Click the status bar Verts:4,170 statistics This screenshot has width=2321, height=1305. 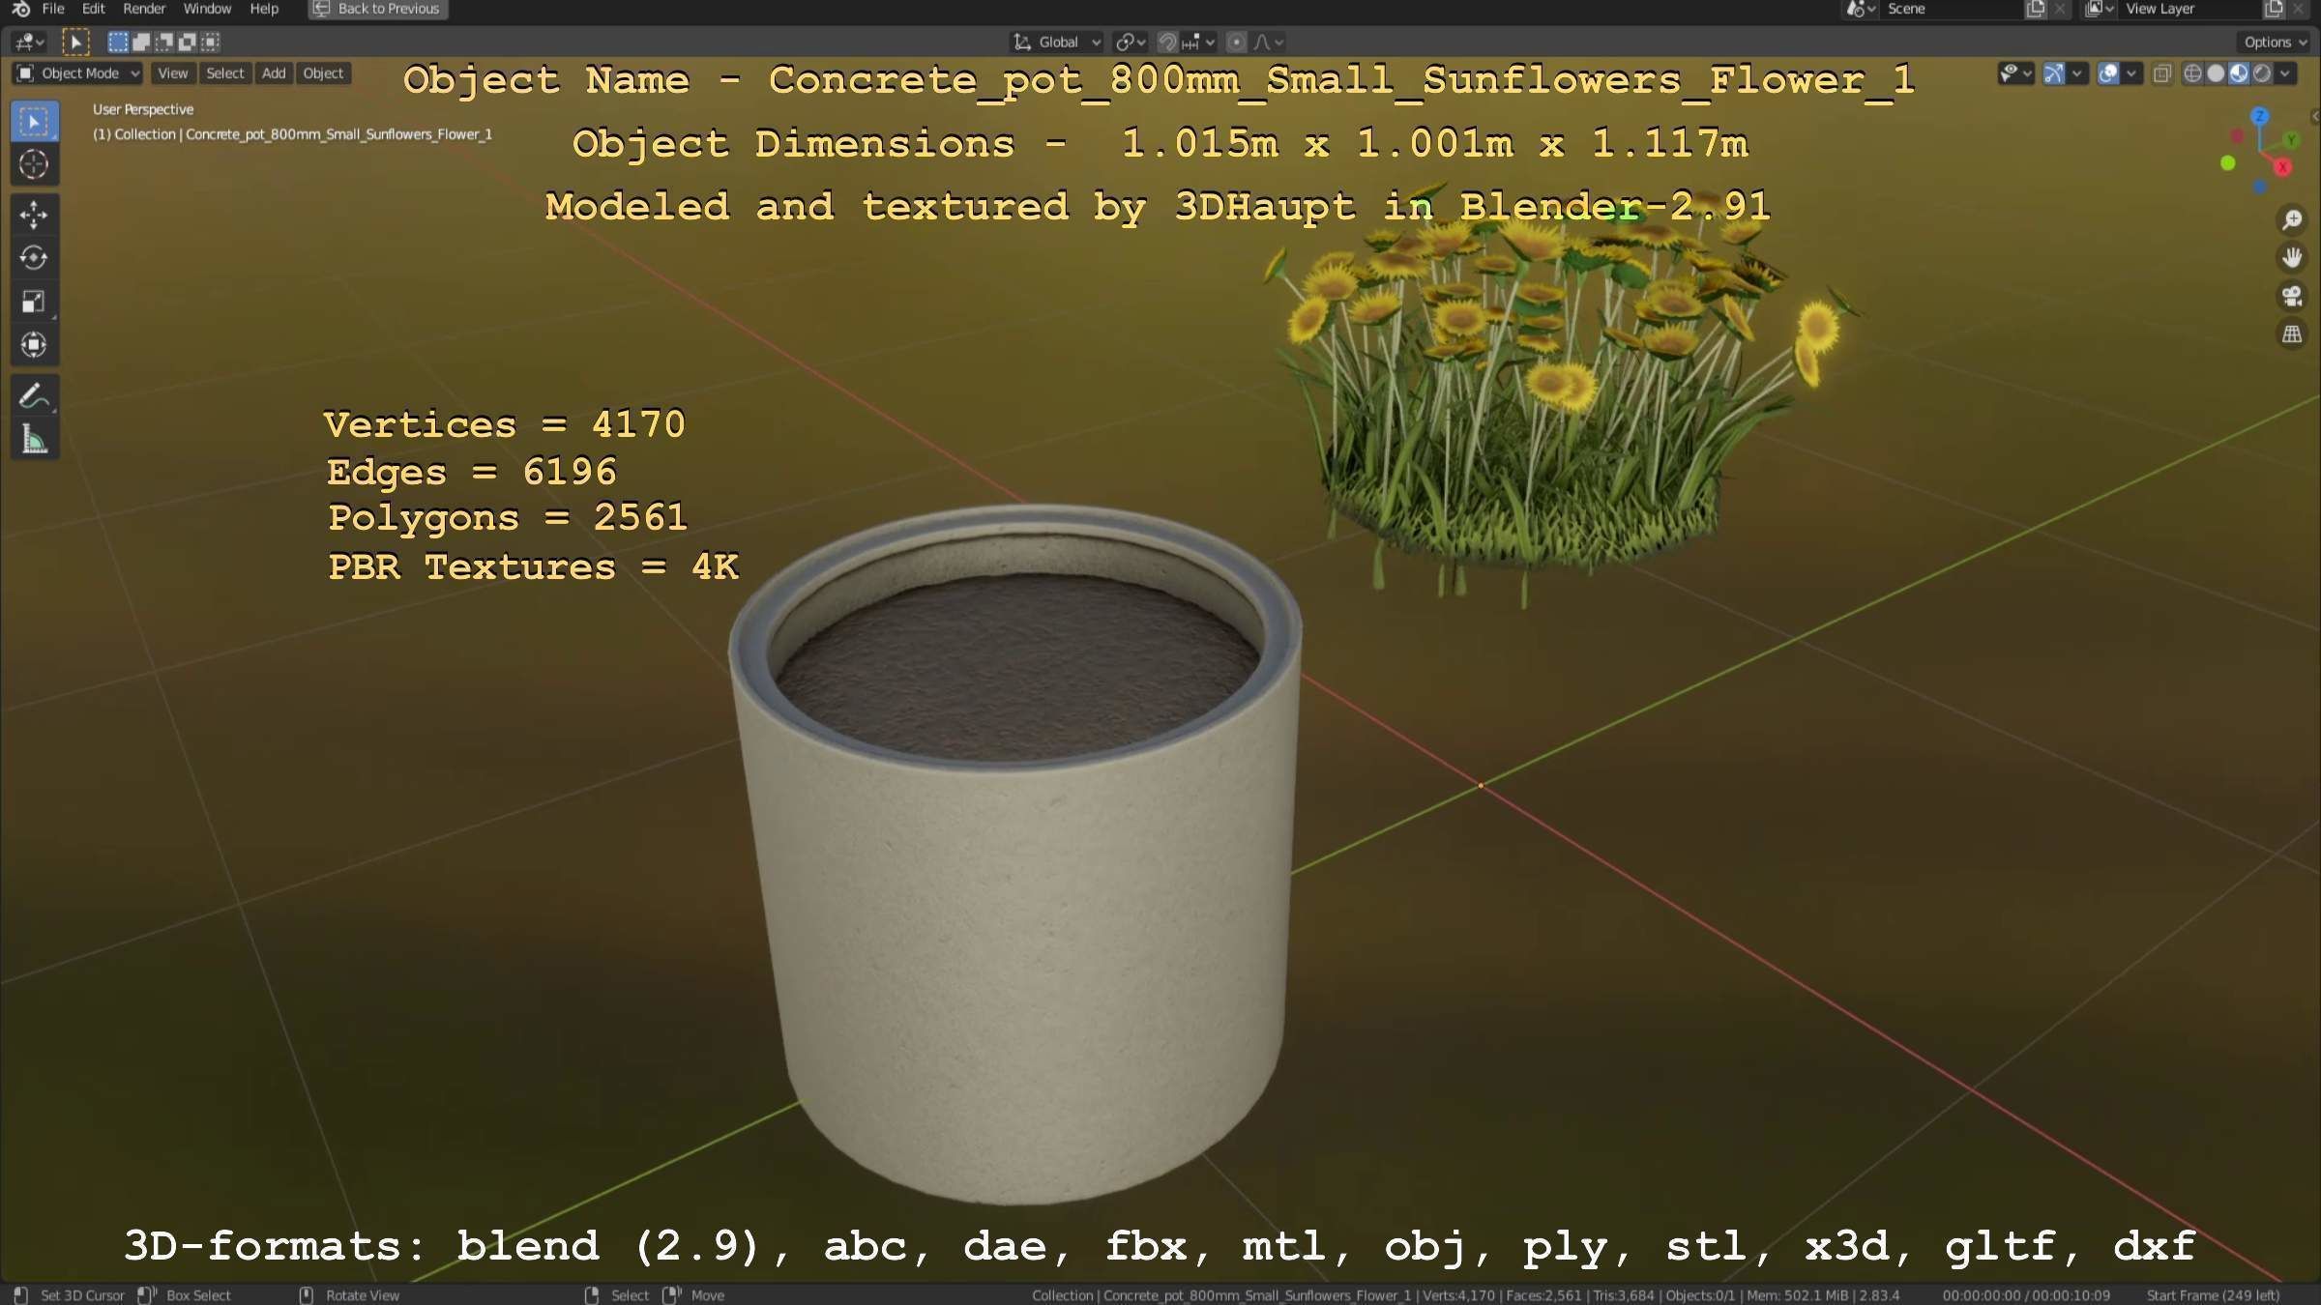[x=1458, y=1295]
